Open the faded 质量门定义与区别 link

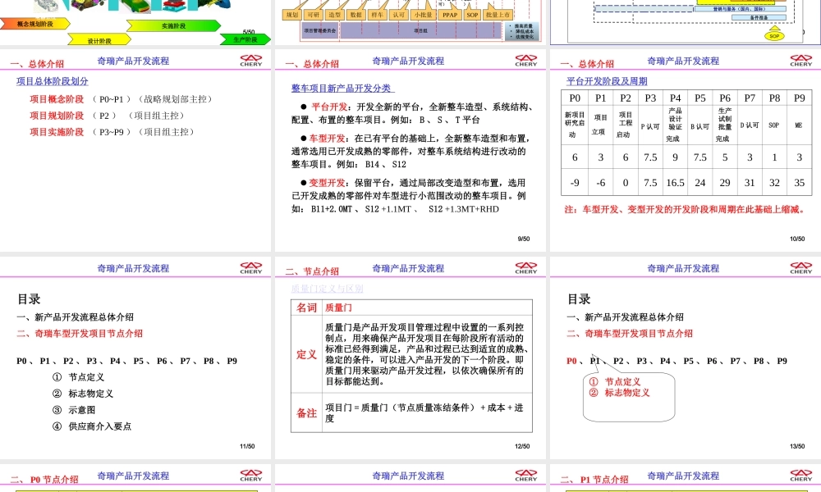[x=328, y=289]
